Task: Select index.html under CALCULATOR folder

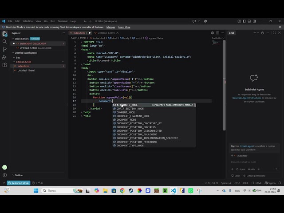Action: tap(38, 66)
